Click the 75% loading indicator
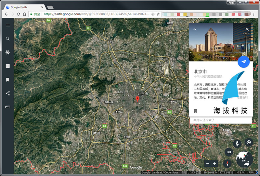260x176 pixels. (251, 172)
